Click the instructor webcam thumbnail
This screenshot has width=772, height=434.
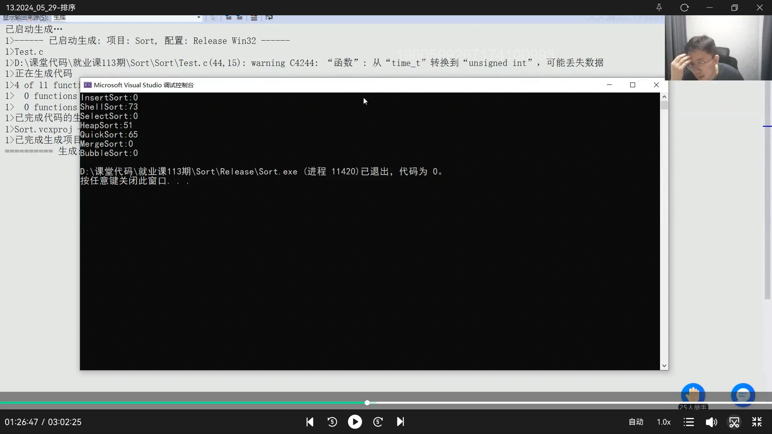[718, 48]
